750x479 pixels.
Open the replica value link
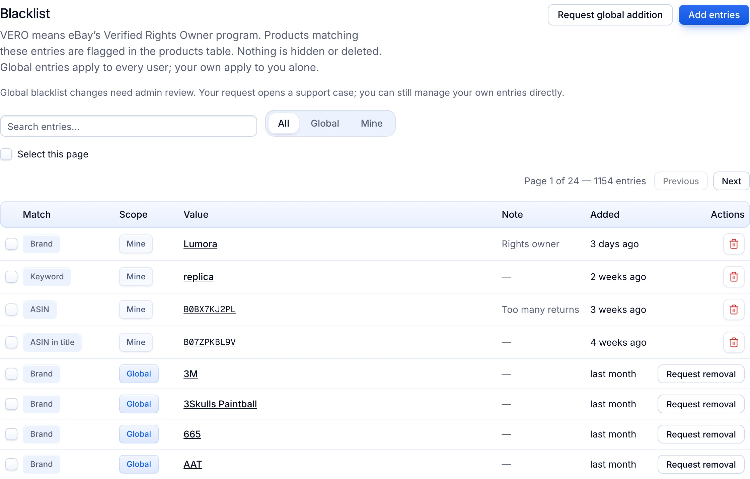pos(199,277)
